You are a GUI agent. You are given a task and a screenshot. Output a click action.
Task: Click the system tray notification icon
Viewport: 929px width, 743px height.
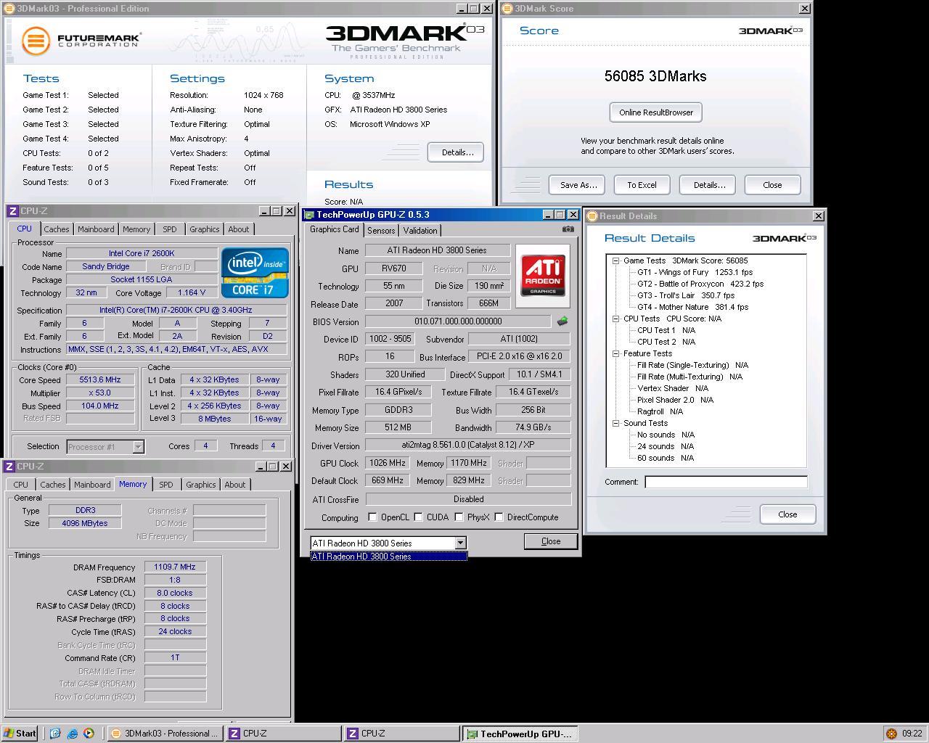[x=892, y=734]
